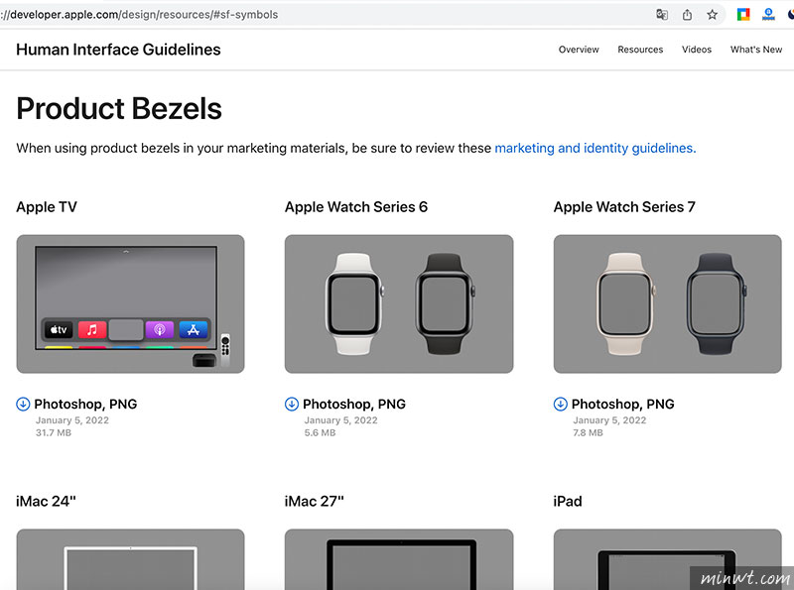Click the multicolored square extension icon
Screen dimensions: 794x590
742,15
